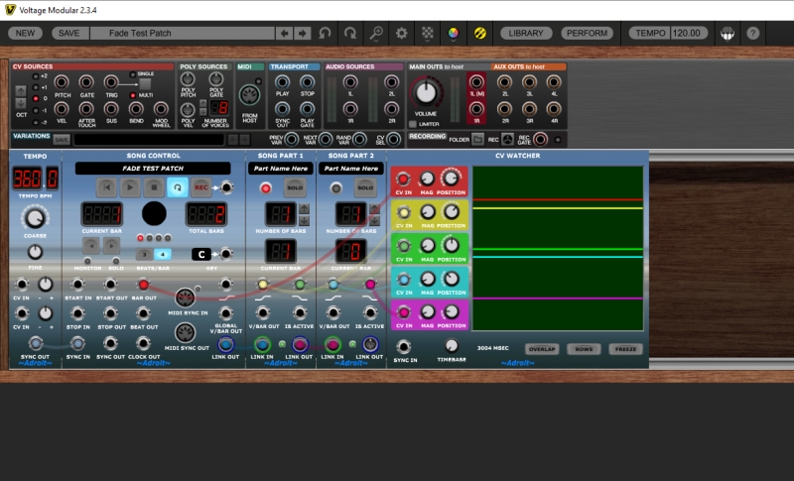Click the monitor next part arrow
This screenshot has width=794, height=481.
point(111,246)
